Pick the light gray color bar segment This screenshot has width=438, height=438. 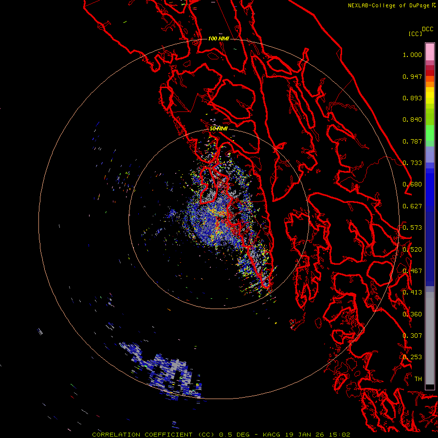pyautogui.click(x=430, y=338)
